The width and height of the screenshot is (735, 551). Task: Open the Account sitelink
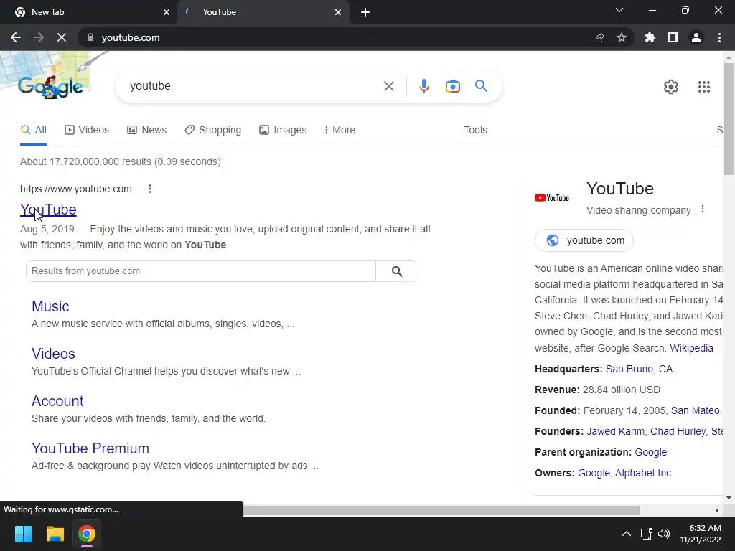(57, 400)
